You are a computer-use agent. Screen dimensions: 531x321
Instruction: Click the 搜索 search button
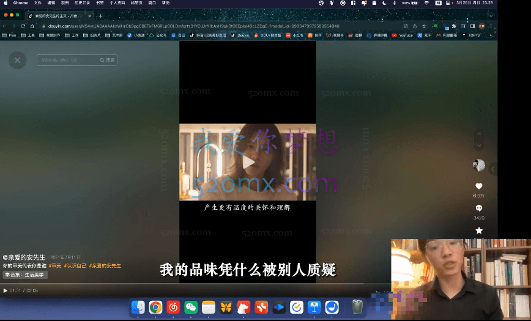[x=107, y=60]
